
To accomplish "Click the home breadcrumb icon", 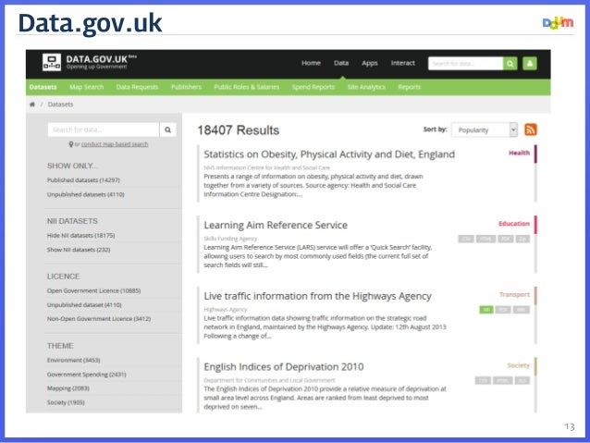I will [x=32, y=105].
